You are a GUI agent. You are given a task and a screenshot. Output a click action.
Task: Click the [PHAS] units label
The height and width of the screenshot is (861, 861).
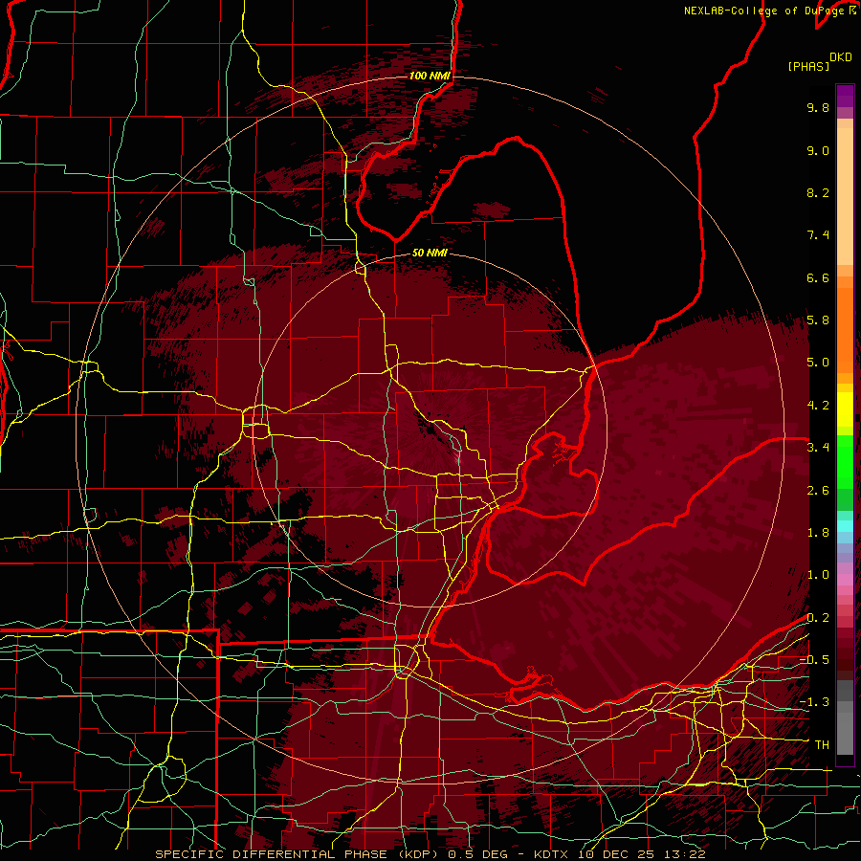click(x=808, y=66)
